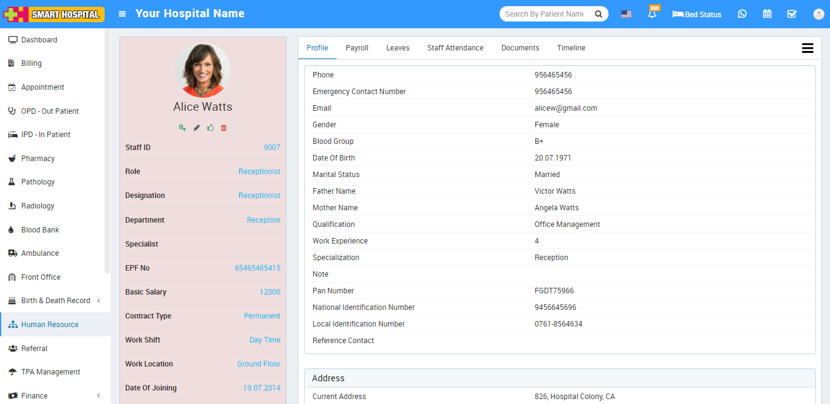The width and height of the screenshot is (830, 404).
Task: Open the notifications bell
Action: [x=652, y=14]
